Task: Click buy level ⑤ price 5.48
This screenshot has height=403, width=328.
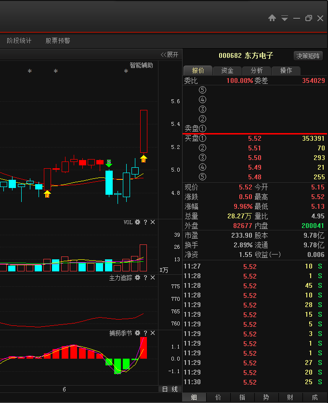Action: tap(254, 177)
